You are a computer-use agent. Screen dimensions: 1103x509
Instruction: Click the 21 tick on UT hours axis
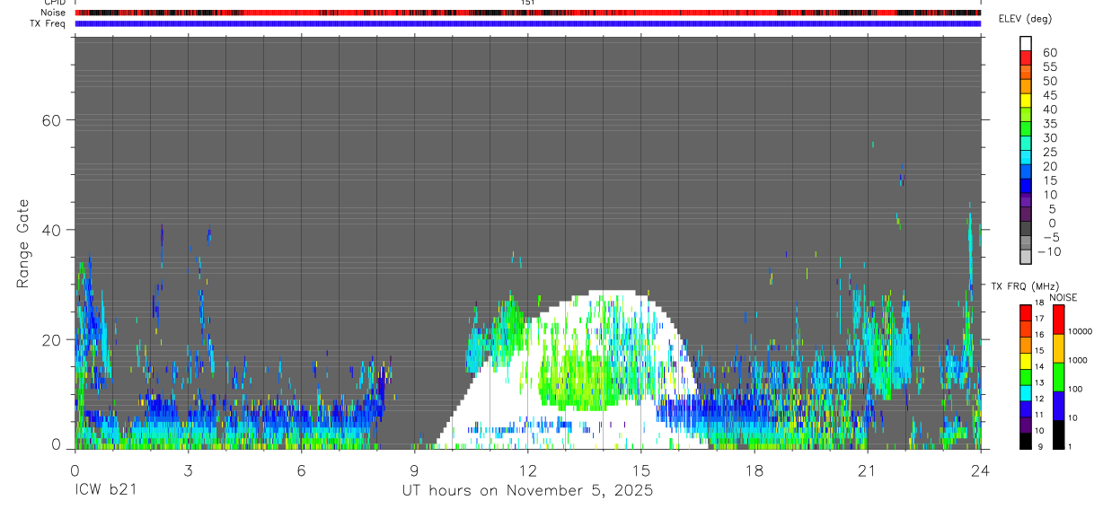coord(867,470)
